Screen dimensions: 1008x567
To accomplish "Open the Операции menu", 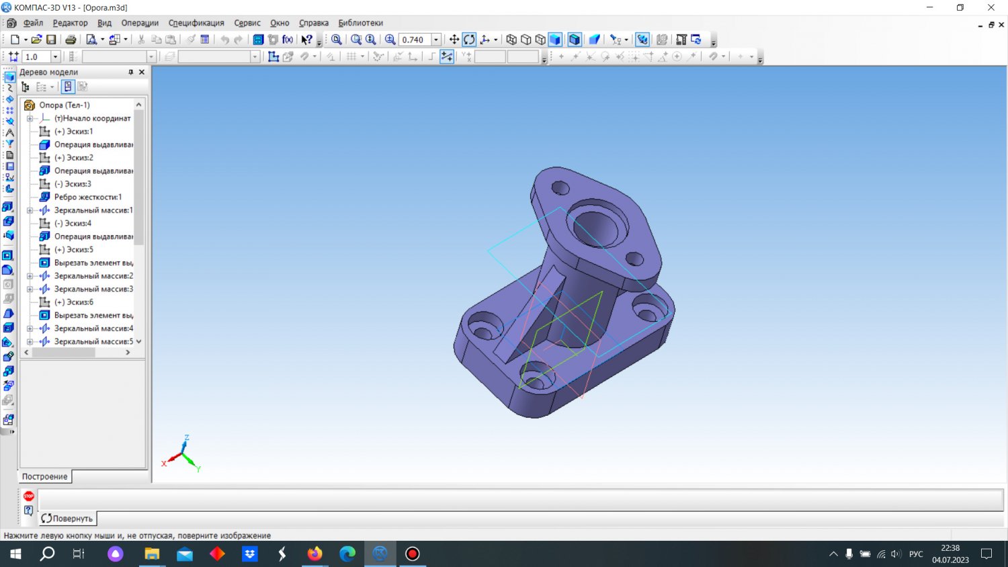I will pyautogui.click(x=140, y=23).
